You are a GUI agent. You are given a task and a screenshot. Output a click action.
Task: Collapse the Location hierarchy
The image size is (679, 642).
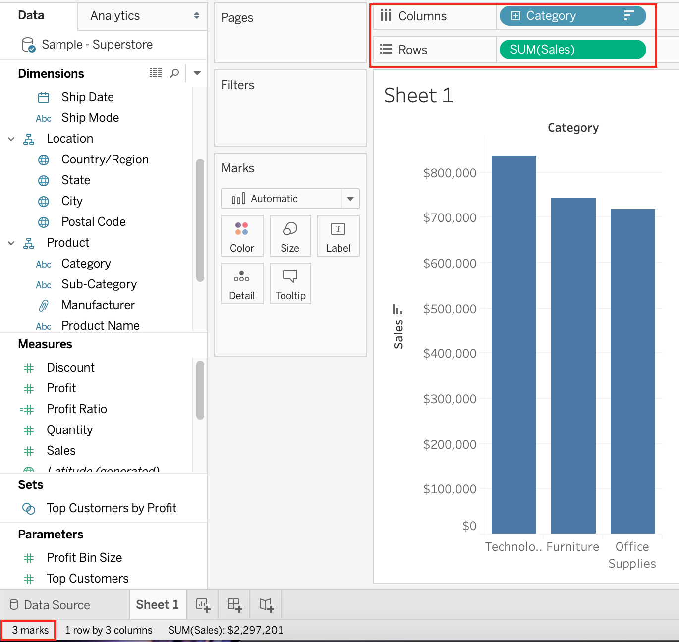(x=11, y=139)
